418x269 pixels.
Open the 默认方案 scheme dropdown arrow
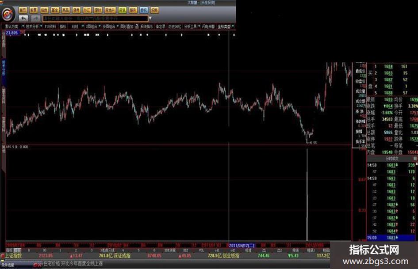click(23, 26)
